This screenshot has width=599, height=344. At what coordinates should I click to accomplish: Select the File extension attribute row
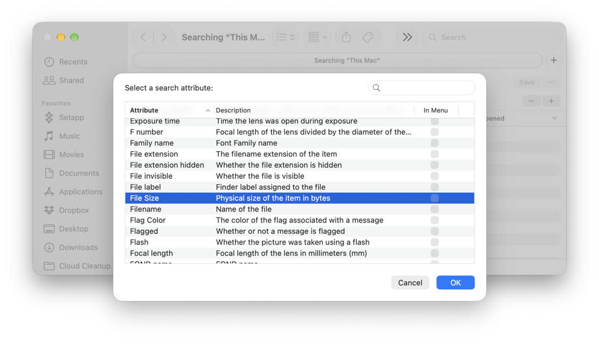pos(299,154)
